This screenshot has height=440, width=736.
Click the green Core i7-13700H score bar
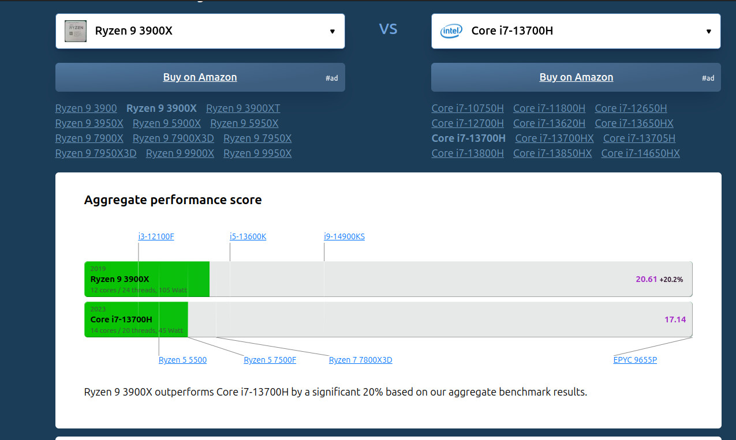[136, 319]
